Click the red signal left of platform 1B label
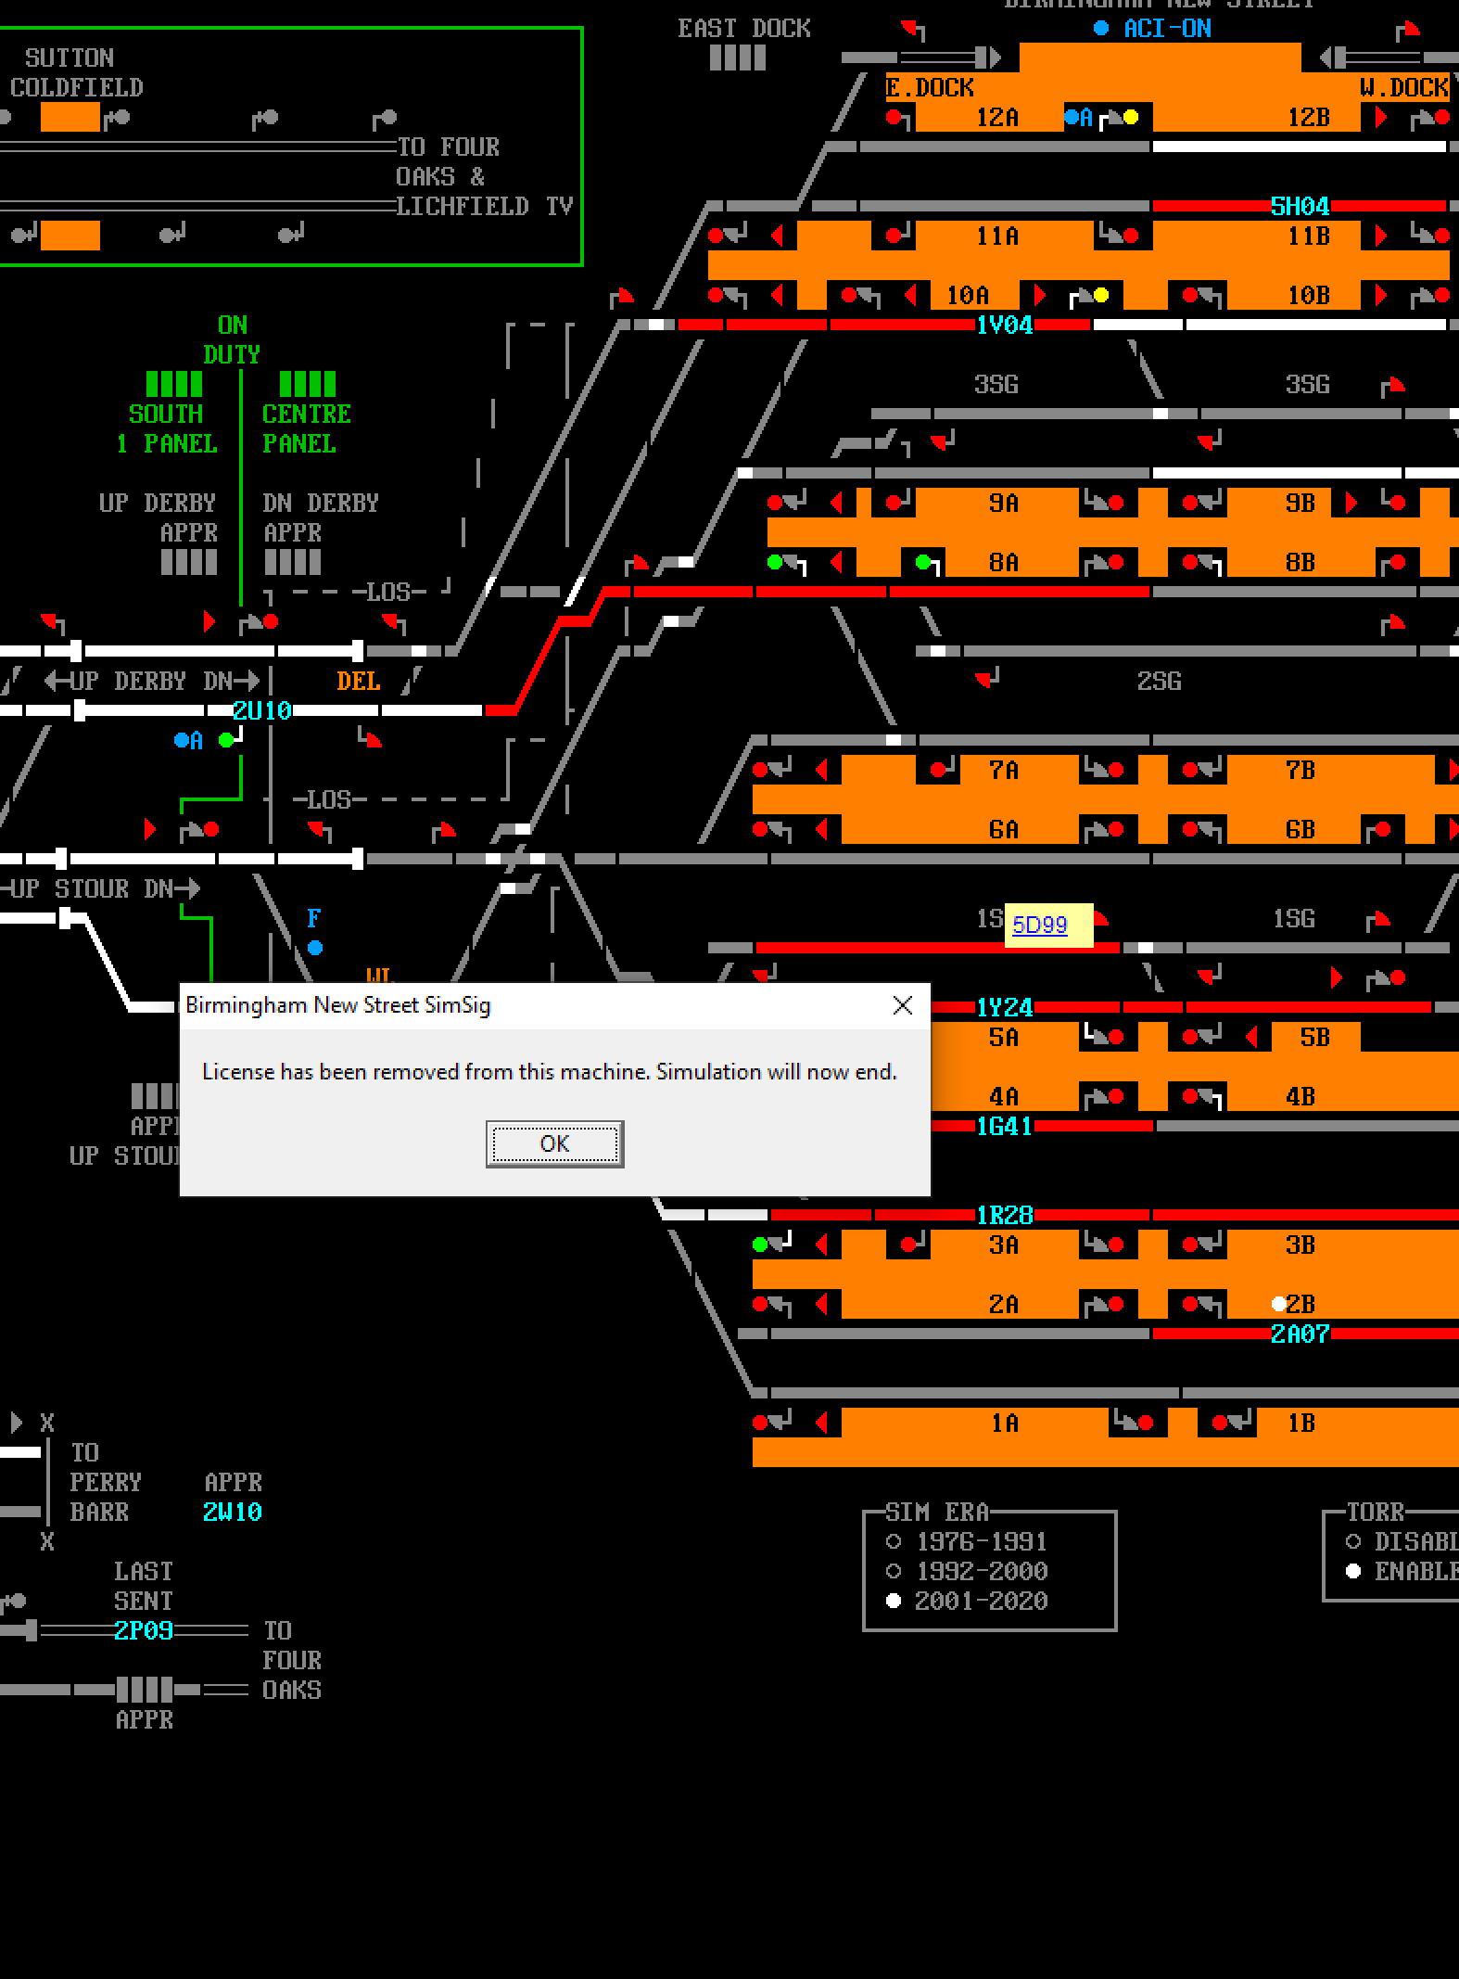 click(x=1219, y=1423)
